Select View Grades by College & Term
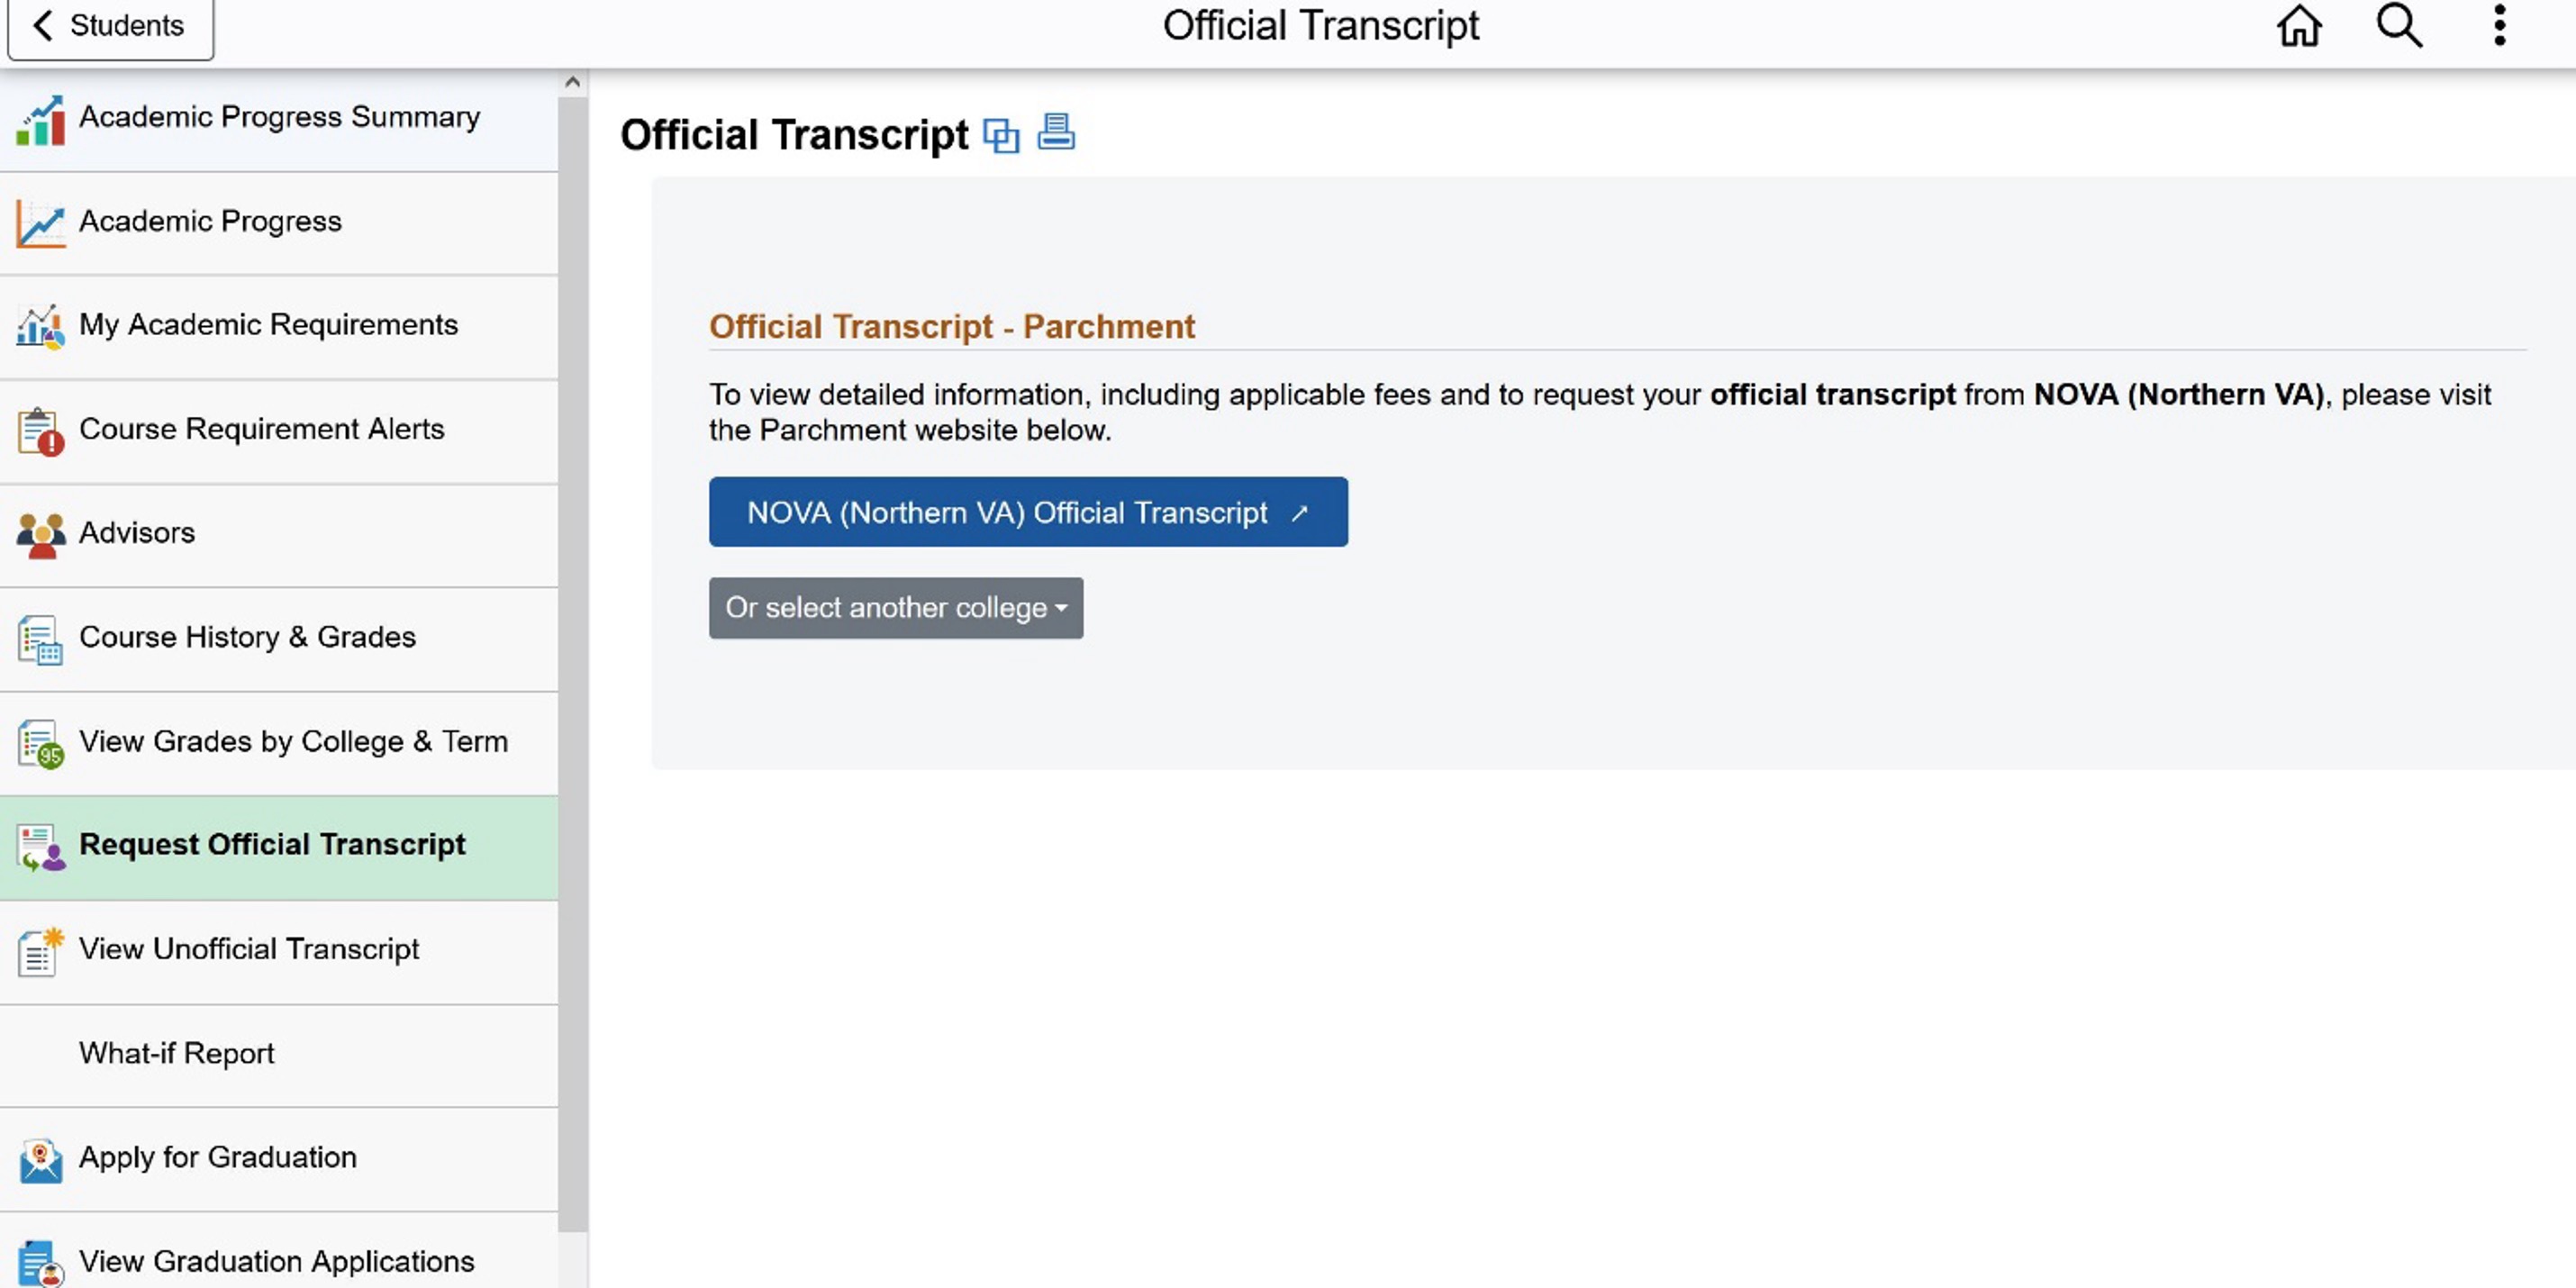 click(x=279, y=742)
